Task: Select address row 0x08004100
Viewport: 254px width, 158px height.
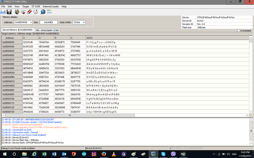Action: pos(12,99)
